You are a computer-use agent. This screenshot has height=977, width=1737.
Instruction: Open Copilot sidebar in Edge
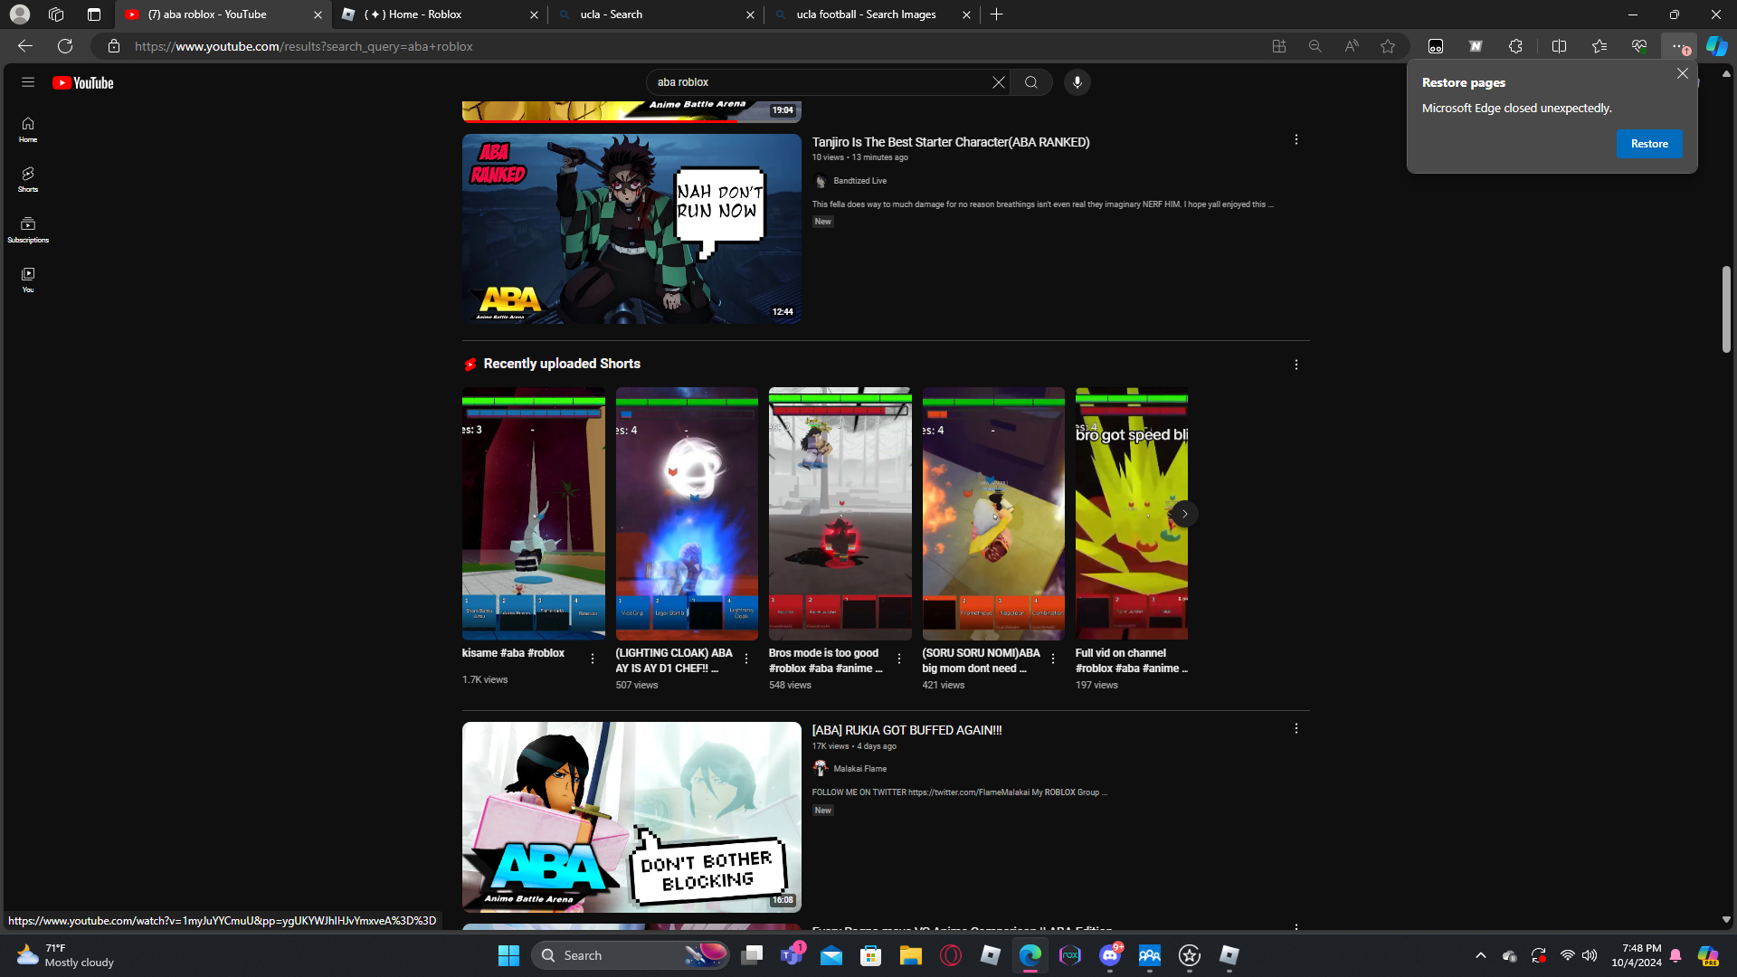pos(1716,46)
